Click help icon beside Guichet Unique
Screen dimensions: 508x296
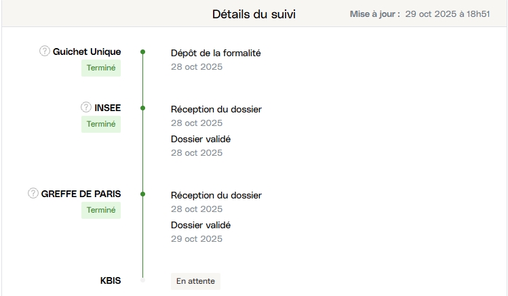point(45,51)
